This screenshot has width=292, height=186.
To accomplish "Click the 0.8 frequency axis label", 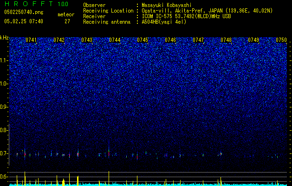I will 4,130.
